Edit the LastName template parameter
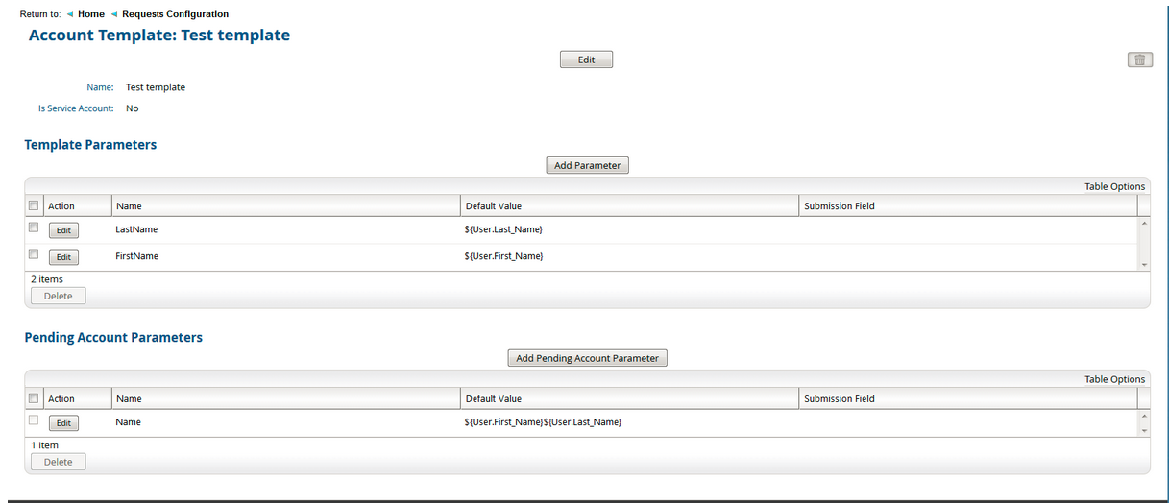1169x503 pixels. [63, 230]
